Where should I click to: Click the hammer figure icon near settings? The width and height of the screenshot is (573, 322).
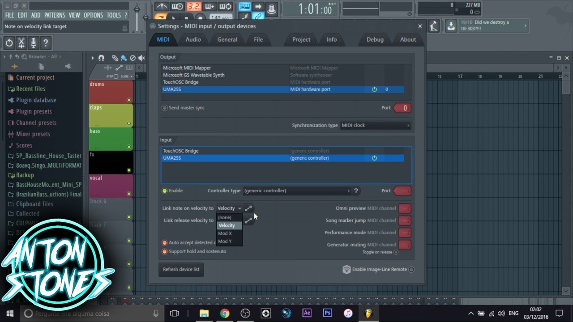[433, 26]
